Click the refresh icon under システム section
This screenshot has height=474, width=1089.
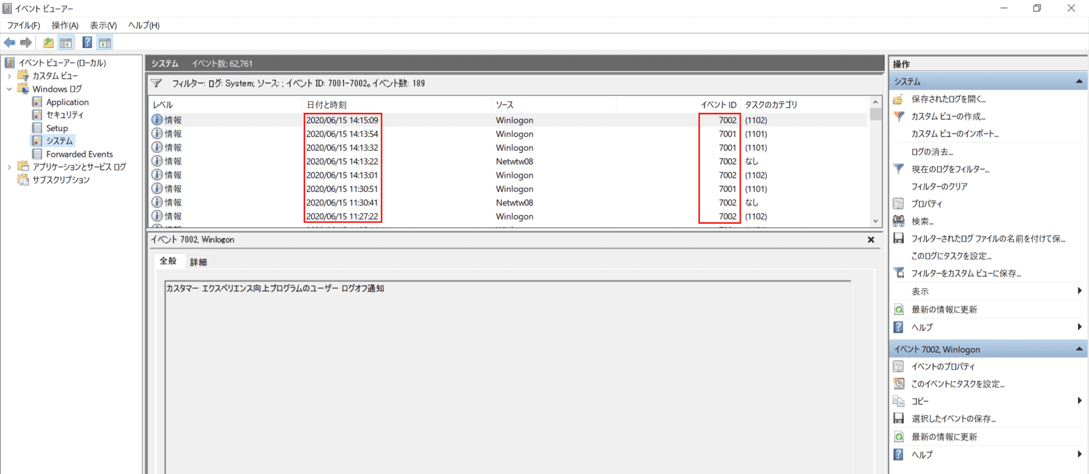(898, 309)
